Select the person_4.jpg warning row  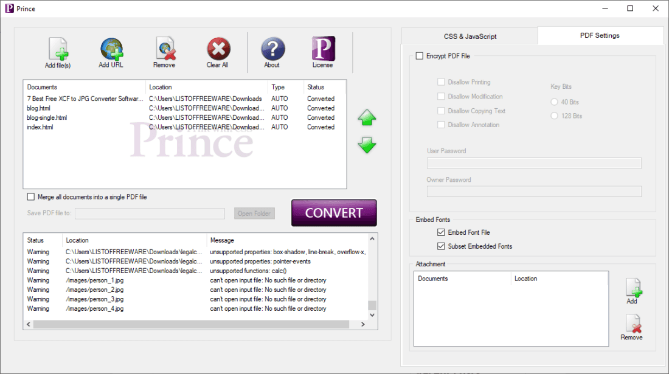tap(196, 308)
